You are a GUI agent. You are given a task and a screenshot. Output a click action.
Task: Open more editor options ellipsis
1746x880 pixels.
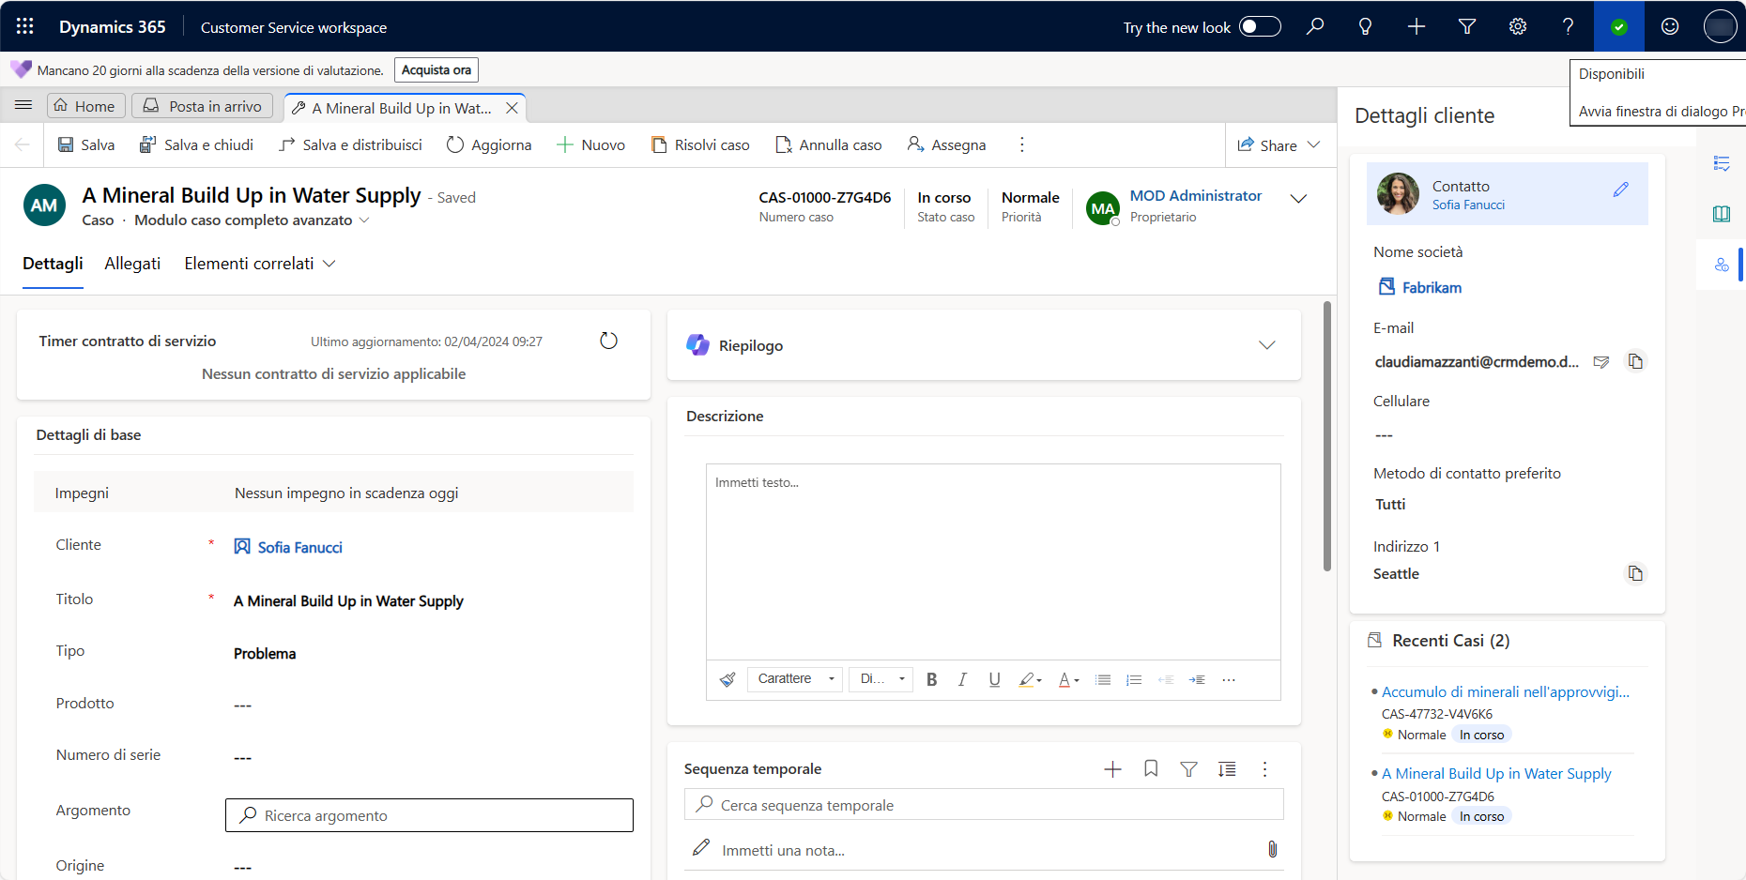(1229, 679)
